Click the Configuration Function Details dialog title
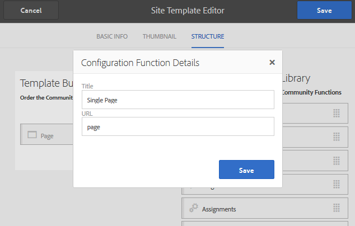 click(140, 63)
